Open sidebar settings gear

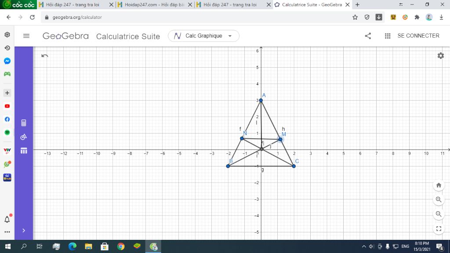point(7,35)
